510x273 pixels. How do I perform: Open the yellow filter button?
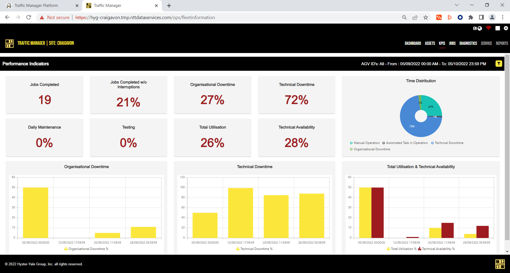499,64
